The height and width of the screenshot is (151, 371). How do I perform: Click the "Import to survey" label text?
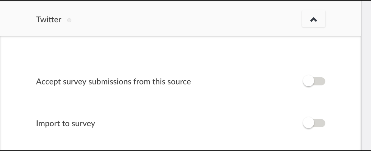point(65,123)
